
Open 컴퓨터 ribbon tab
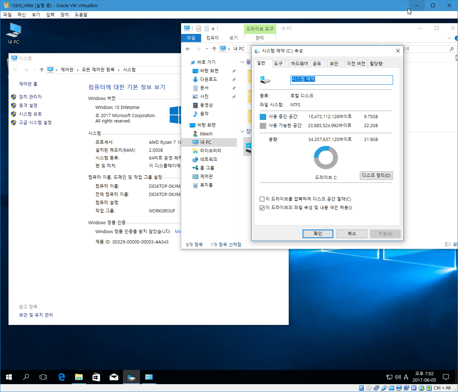pyautogui.click(x=212, y=38)
